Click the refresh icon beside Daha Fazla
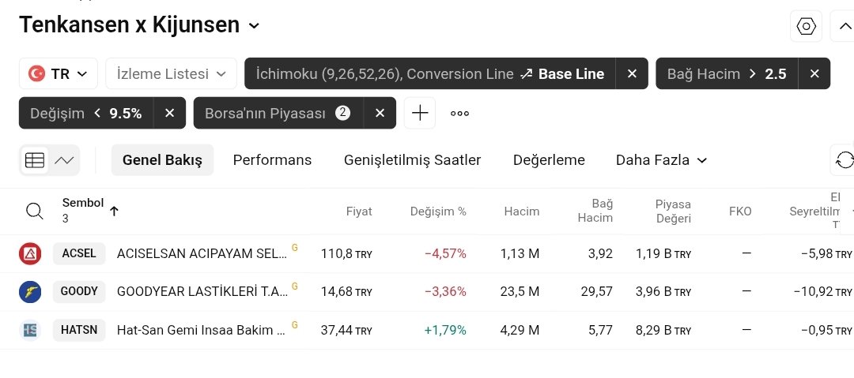This screenshot has height=378, width=854. click(x=844, y=160)
